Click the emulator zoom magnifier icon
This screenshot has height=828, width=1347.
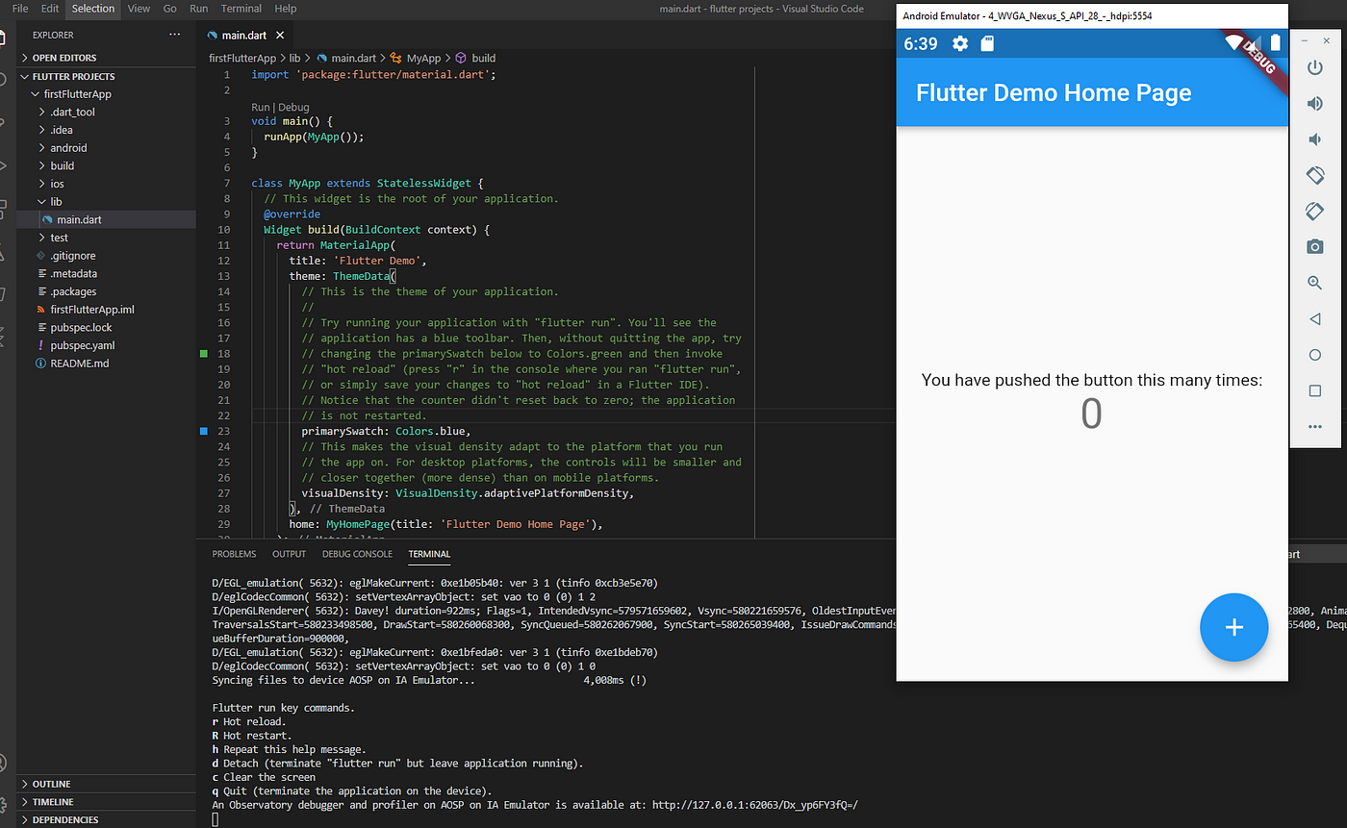(x=1314, y=283)
